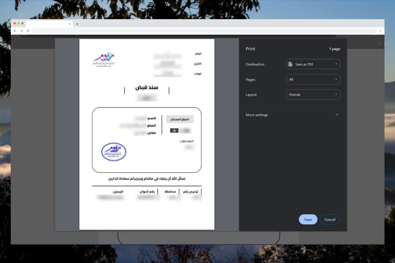This screenshot has height=263, width=395.
Task: Click the receipt title 'سند قبض'
Action: (147, 87)
